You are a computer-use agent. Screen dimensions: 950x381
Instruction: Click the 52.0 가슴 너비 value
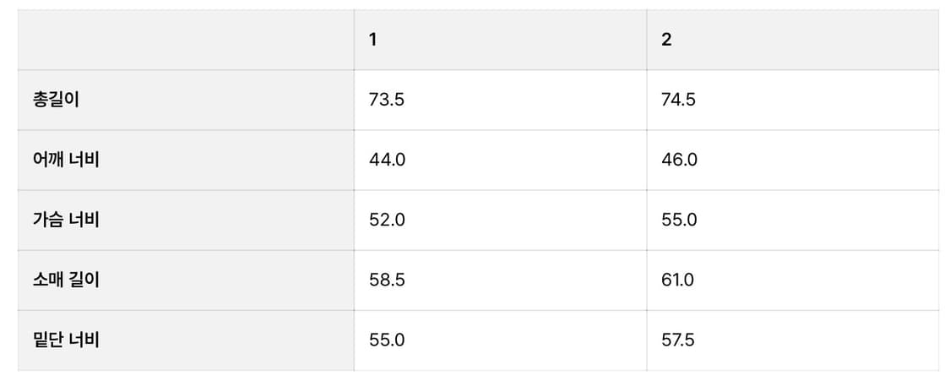(x=388, y=220)
